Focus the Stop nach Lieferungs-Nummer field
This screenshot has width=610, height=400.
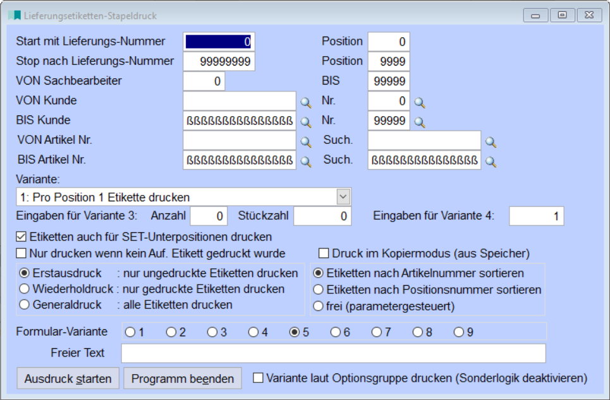click(x=219, y=61)
